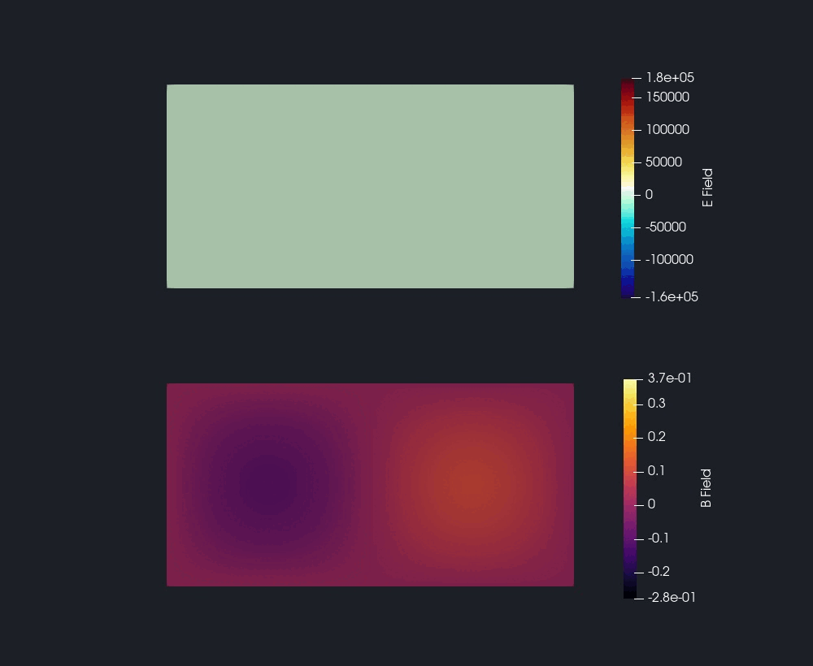Click the '-0.1' tick on B Field legend

[659, 538]
